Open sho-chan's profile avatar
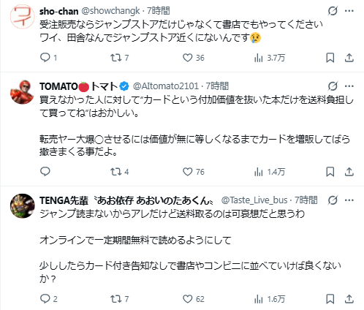364x310 pixels. click(22, 17)
